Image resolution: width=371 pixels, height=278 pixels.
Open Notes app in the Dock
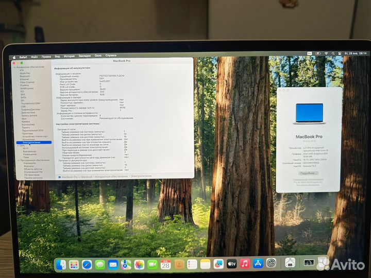point(205,264)
